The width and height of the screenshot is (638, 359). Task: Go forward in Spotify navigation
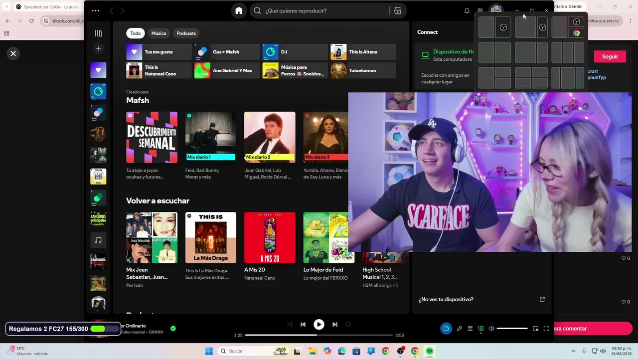tap(122, 10)
